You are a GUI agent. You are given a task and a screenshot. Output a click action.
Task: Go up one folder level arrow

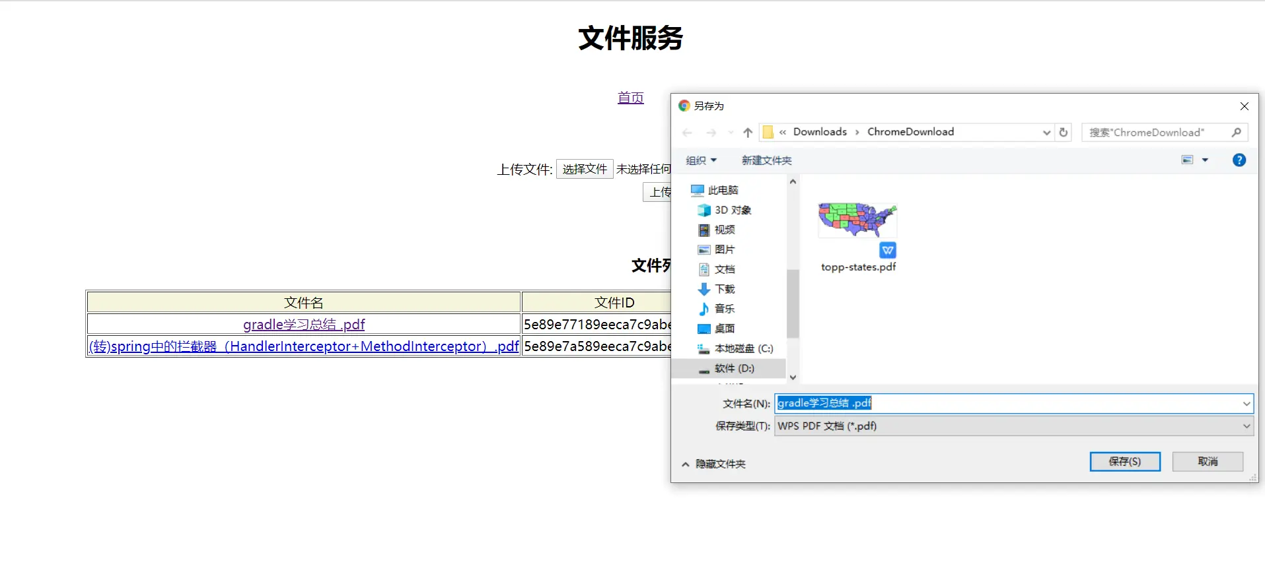[x=748, y=133]
